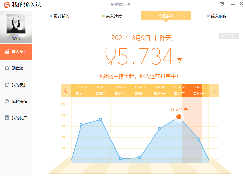Open 我的表情 in the sidebar

tap(16, 101)
